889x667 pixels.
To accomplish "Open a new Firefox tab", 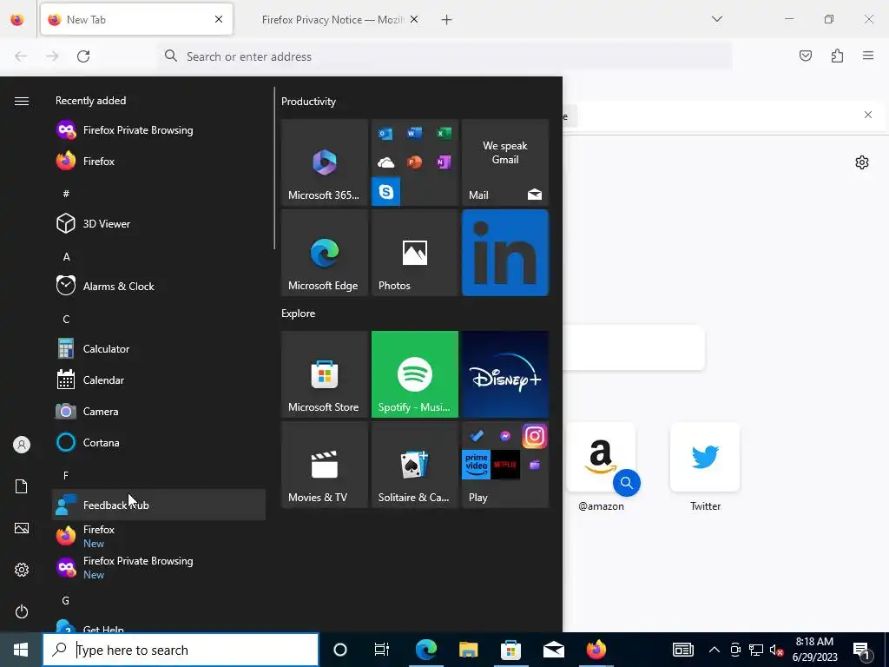I will pyautogui.click(x=447, y=20).
